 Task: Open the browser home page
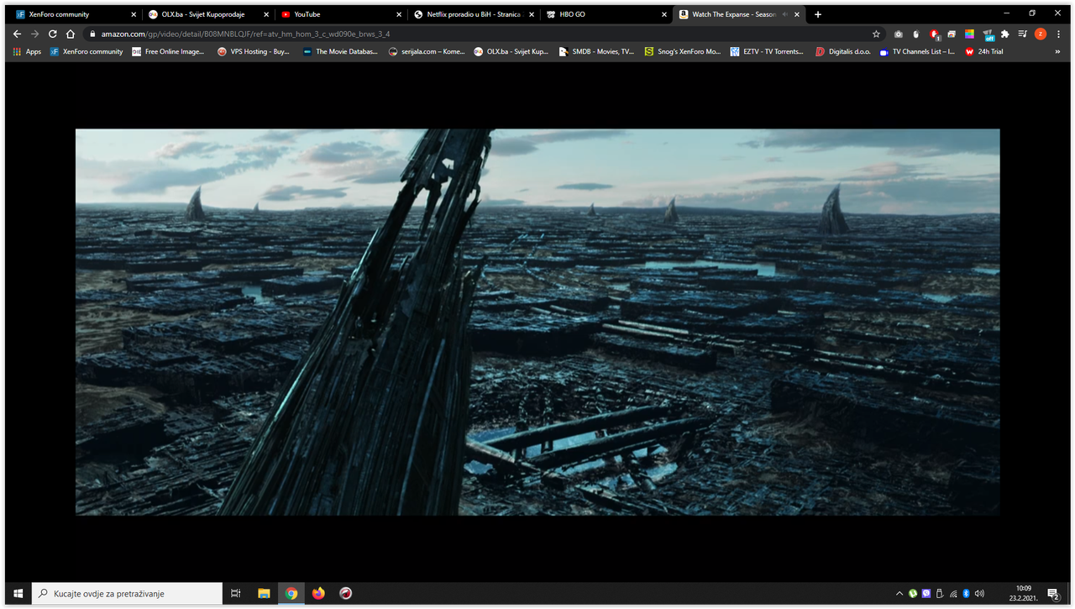71,34
